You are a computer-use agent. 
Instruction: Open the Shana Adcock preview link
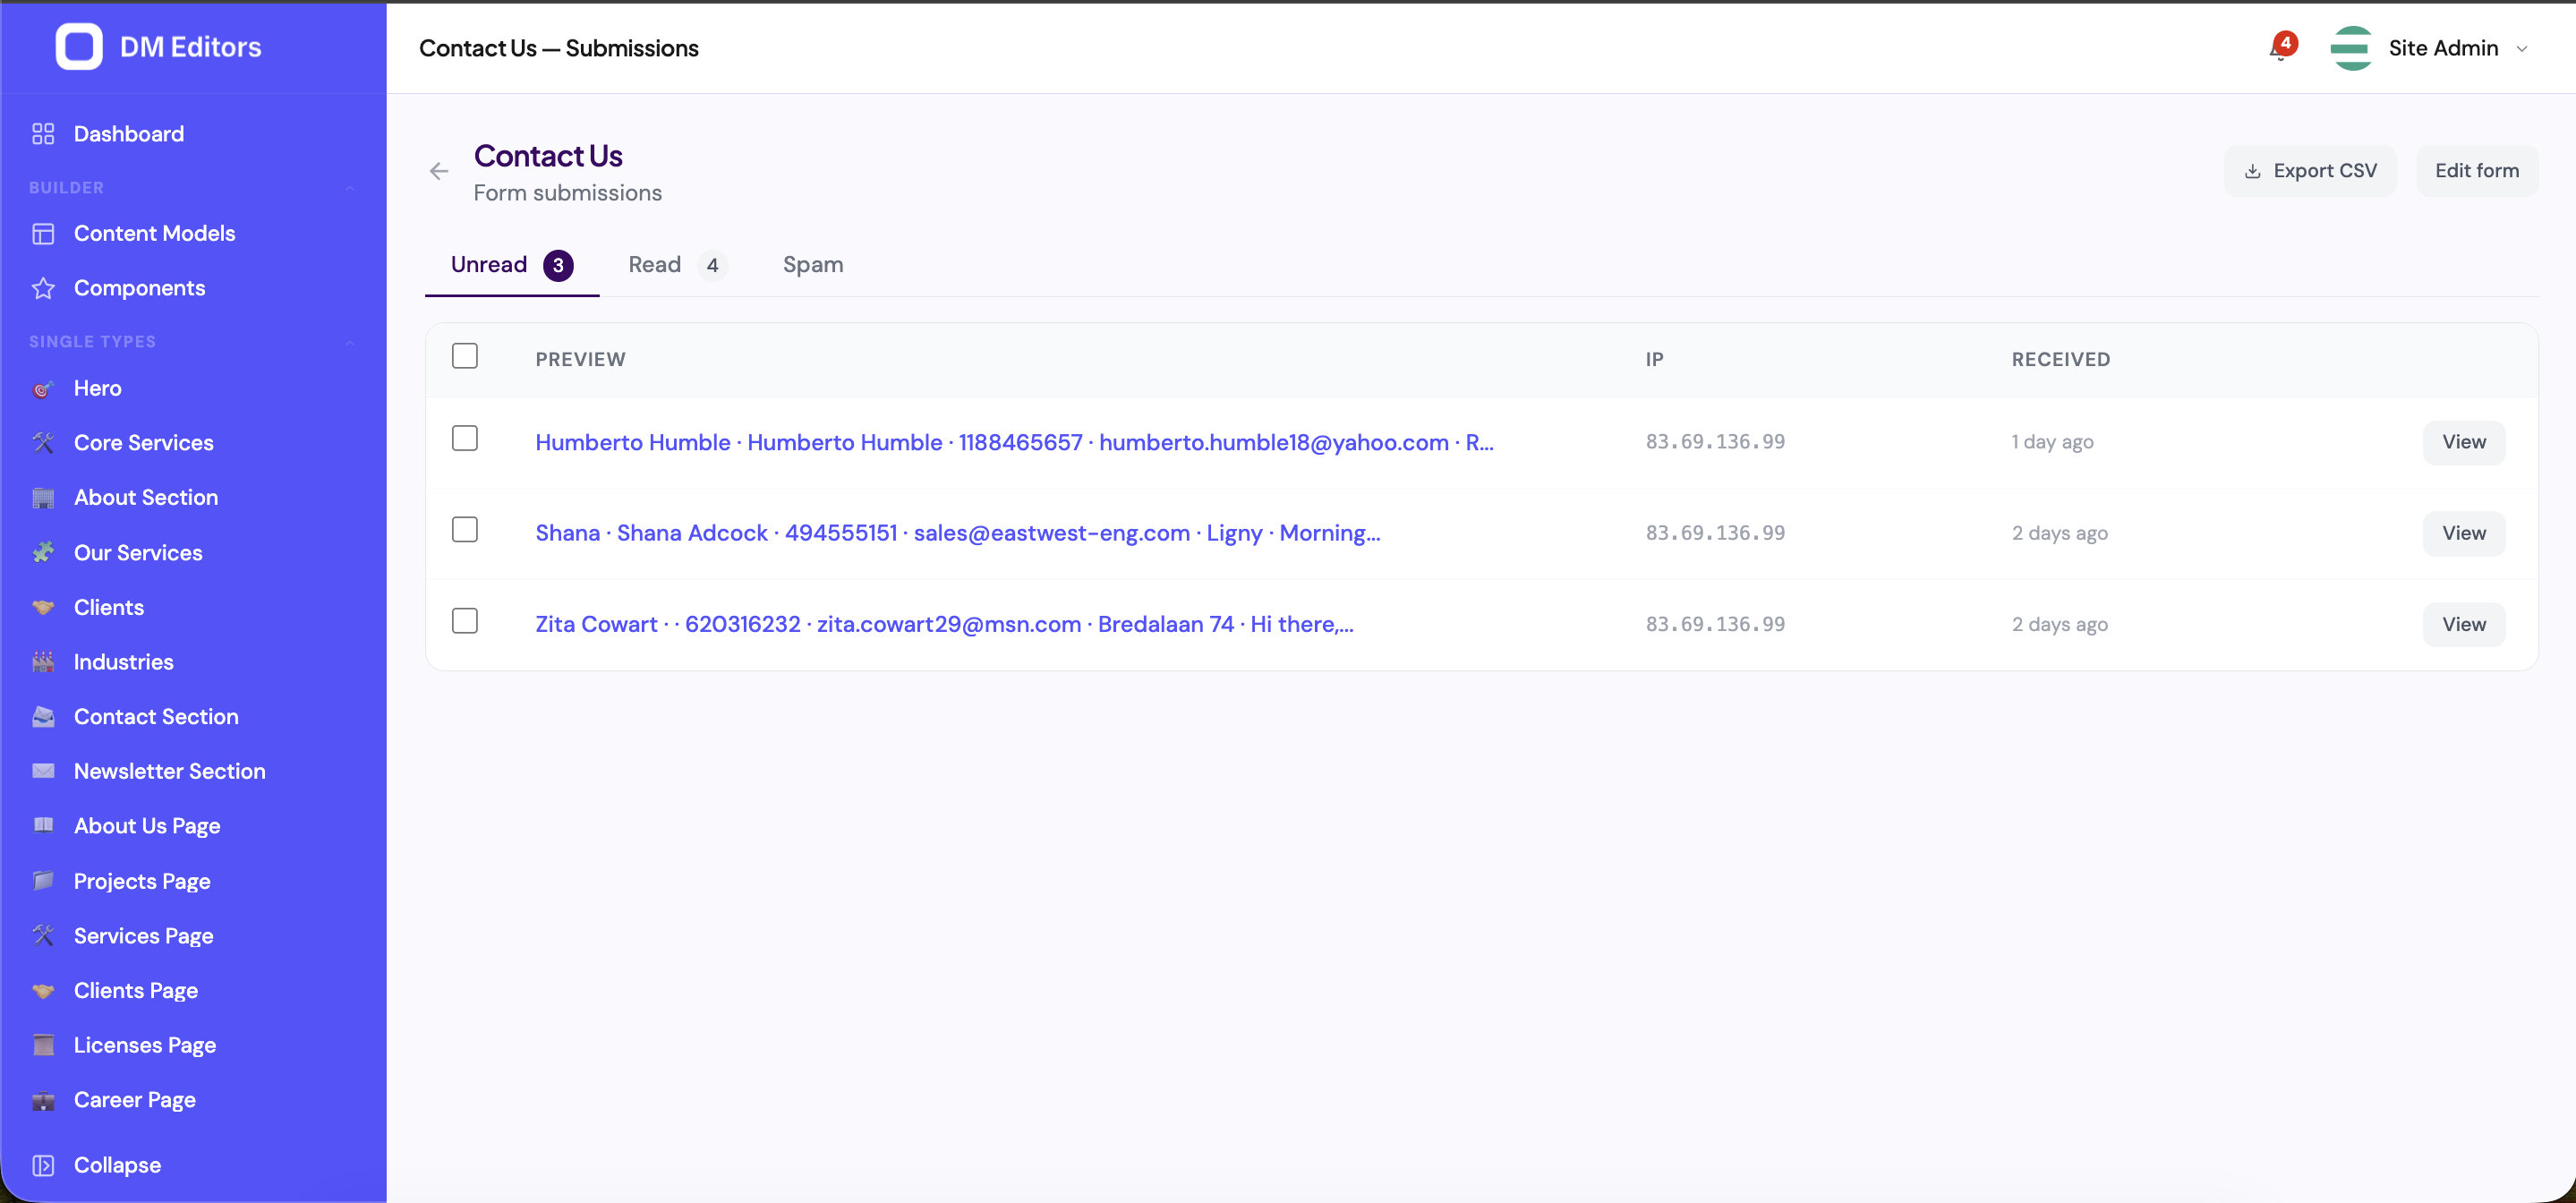coord(957,533)
